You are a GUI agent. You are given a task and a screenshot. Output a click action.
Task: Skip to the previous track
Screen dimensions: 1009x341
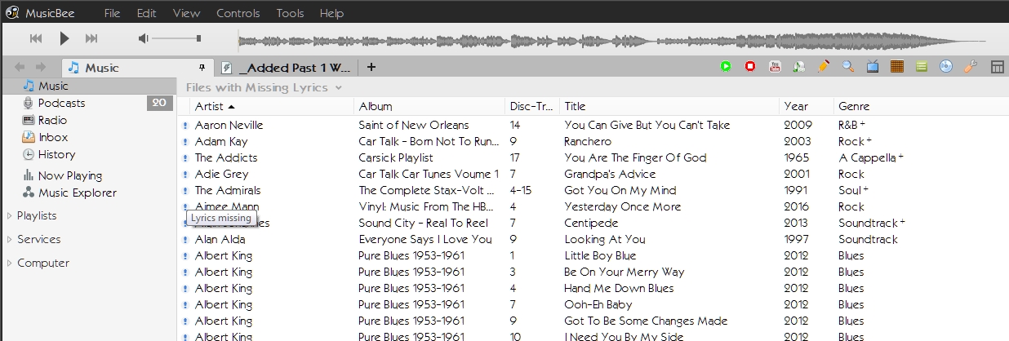click(36, 38)
